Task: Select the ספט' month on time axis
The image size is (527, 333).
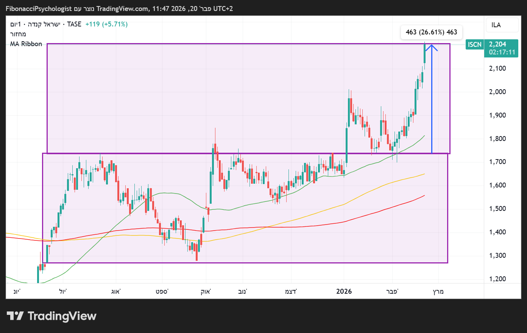Action: click(x=162, y=291)
